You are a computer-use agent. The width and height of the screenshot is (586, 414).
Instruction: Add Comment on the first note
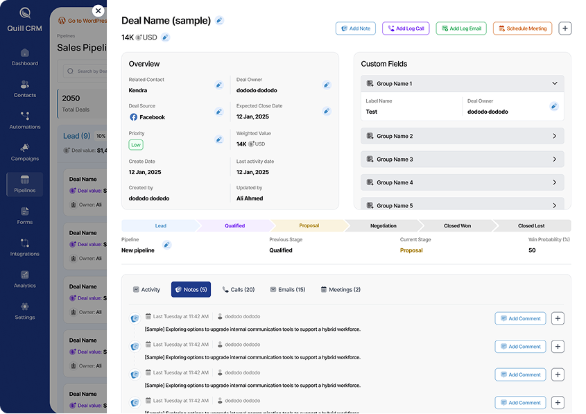tap(520, 318)
